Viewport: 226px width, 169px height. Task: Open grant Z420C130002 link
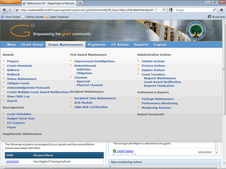click(x=125, y=151)
